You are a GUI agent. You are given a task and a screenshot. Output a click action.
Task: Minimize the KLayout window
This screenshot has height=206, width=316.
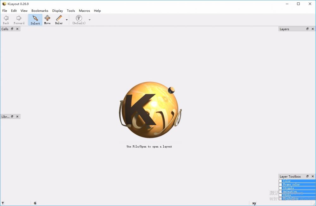[x=287, y=4]
